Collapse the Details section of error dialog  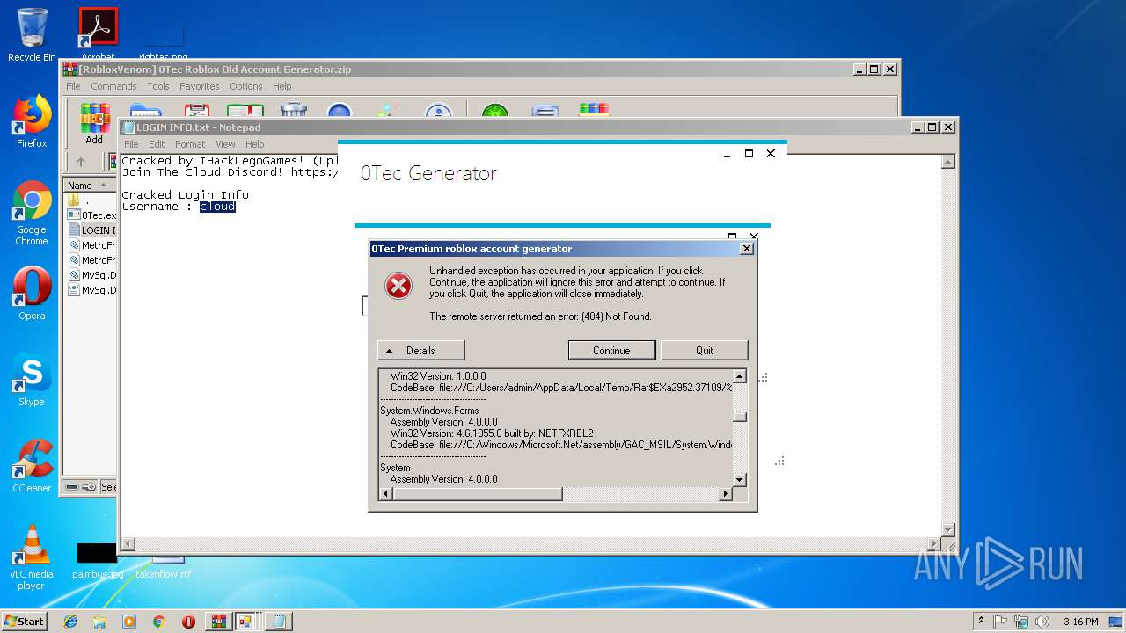[420, 350]
